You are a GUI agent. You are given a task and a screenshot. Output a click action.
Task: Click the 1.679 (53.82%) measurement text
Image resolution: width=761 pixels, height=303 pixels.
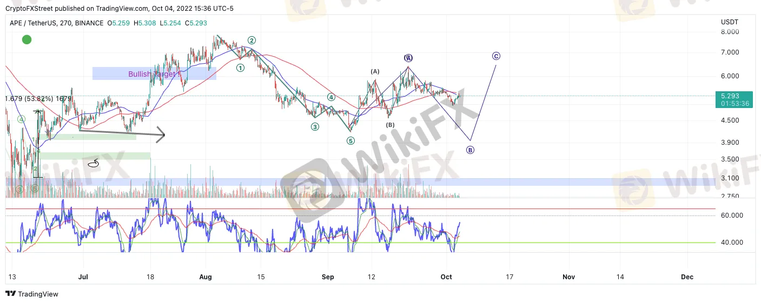pos(38,99)
